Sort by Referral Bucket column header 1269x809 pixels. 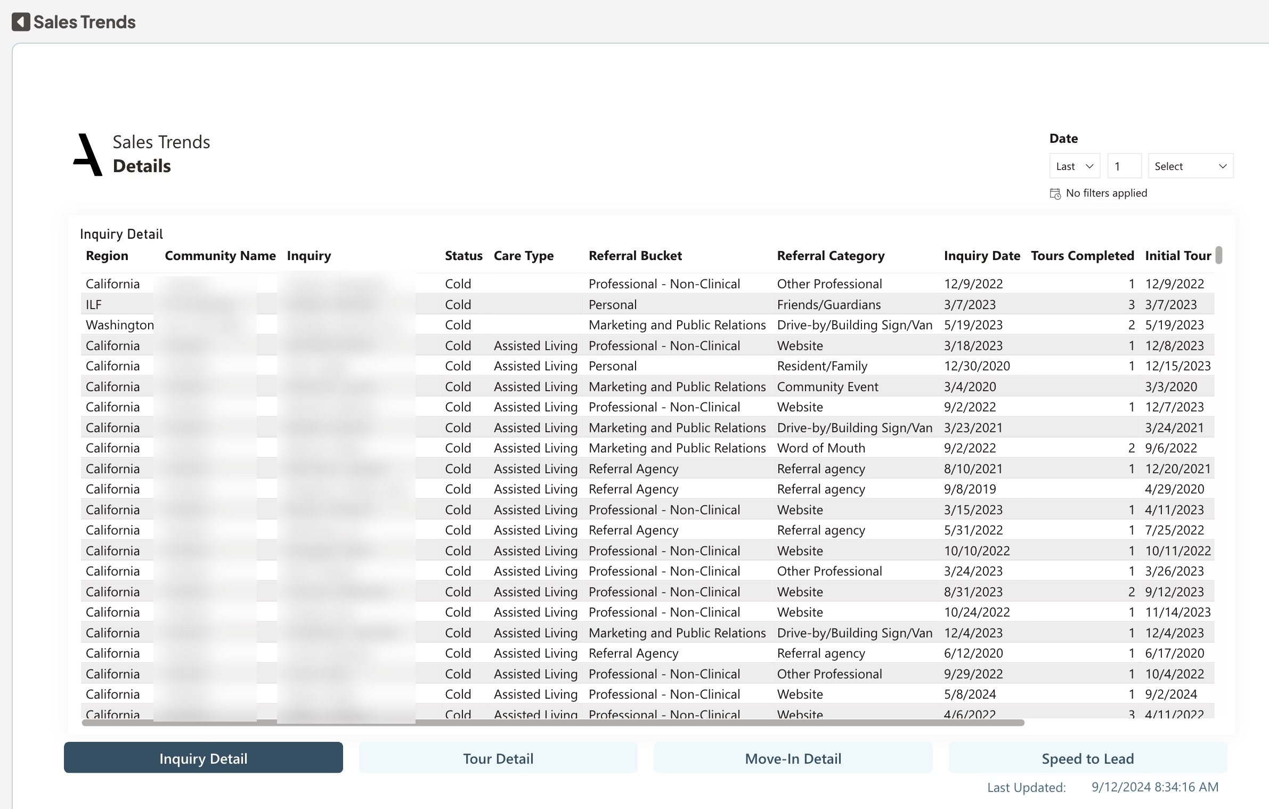[x=635, y=256]
